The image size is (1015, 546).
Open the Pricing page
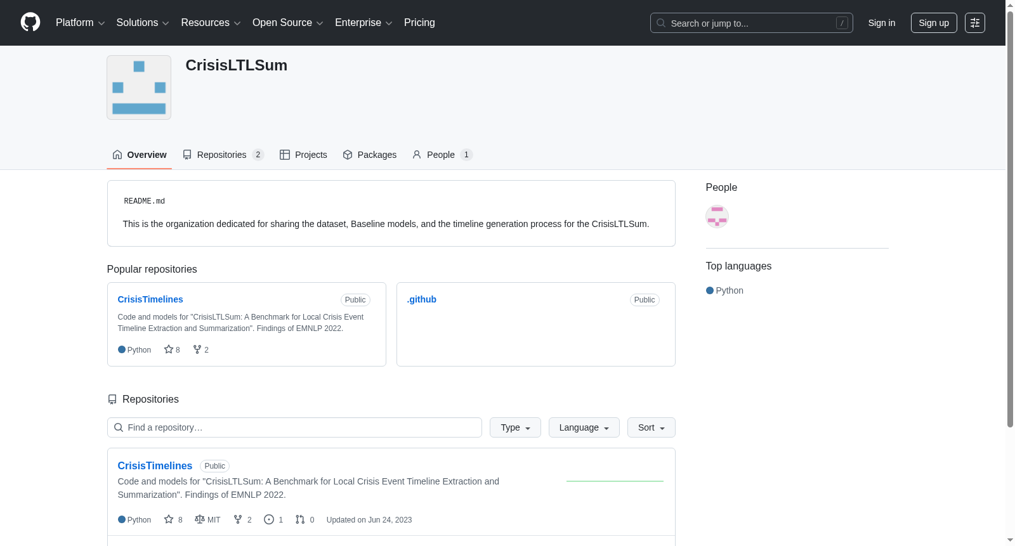click(419, 23)
